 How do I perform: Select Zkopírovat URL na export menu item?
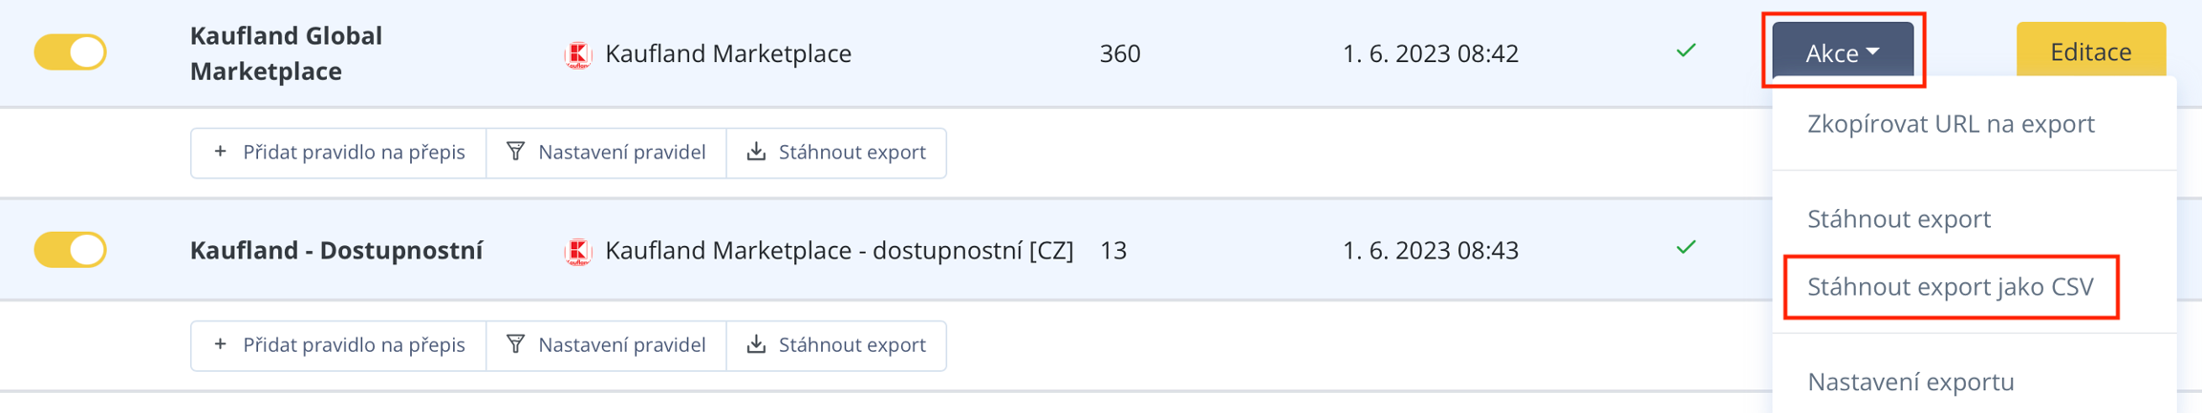1950,124
